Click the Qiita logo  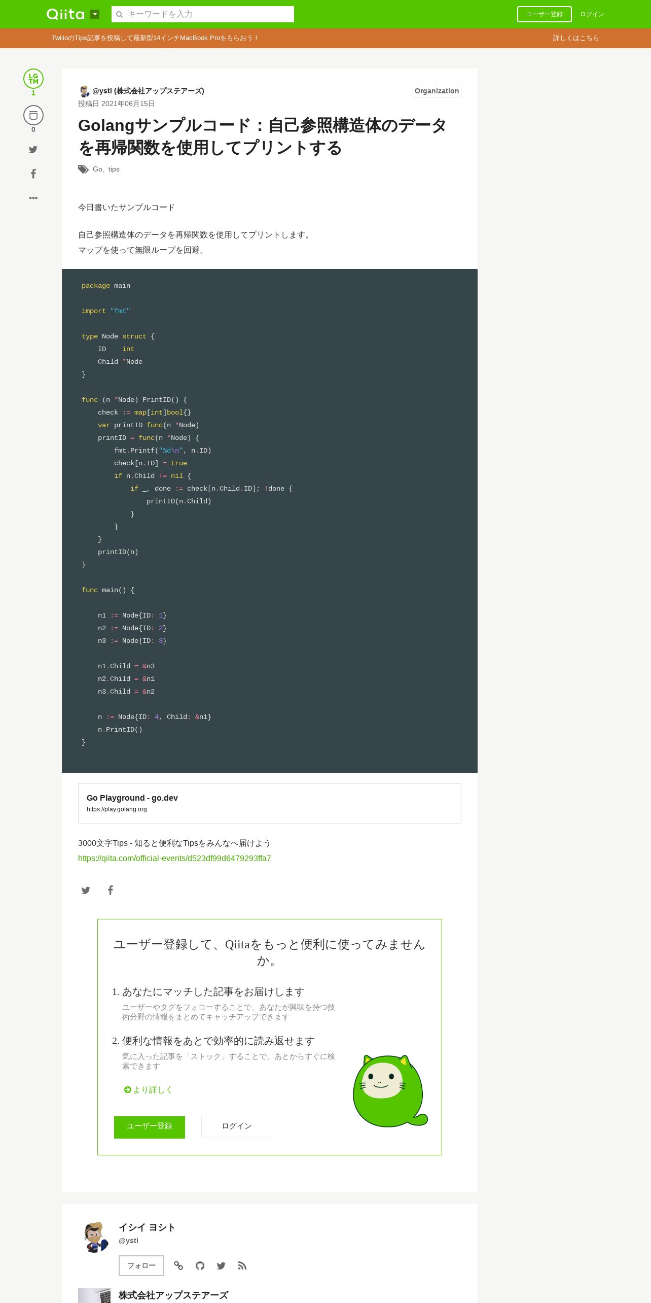(x=65, y=14)
